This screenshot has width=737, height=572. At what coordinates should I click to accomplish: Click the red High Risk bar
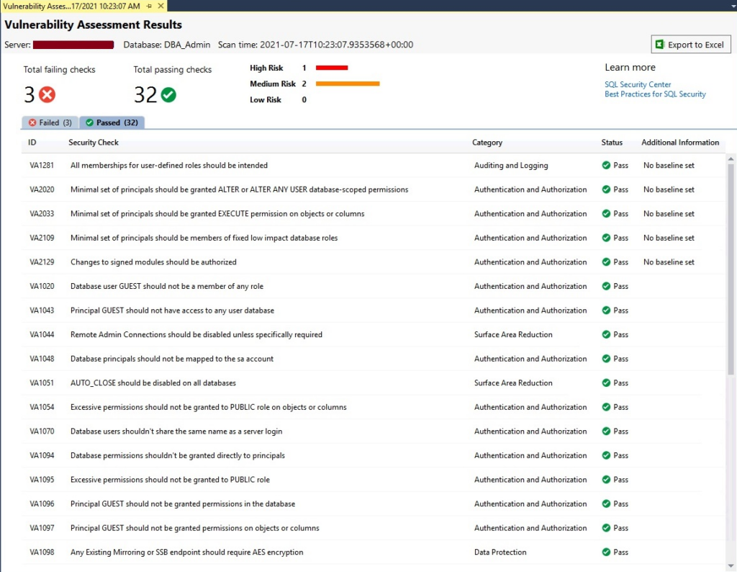click(x=332, y=68)
